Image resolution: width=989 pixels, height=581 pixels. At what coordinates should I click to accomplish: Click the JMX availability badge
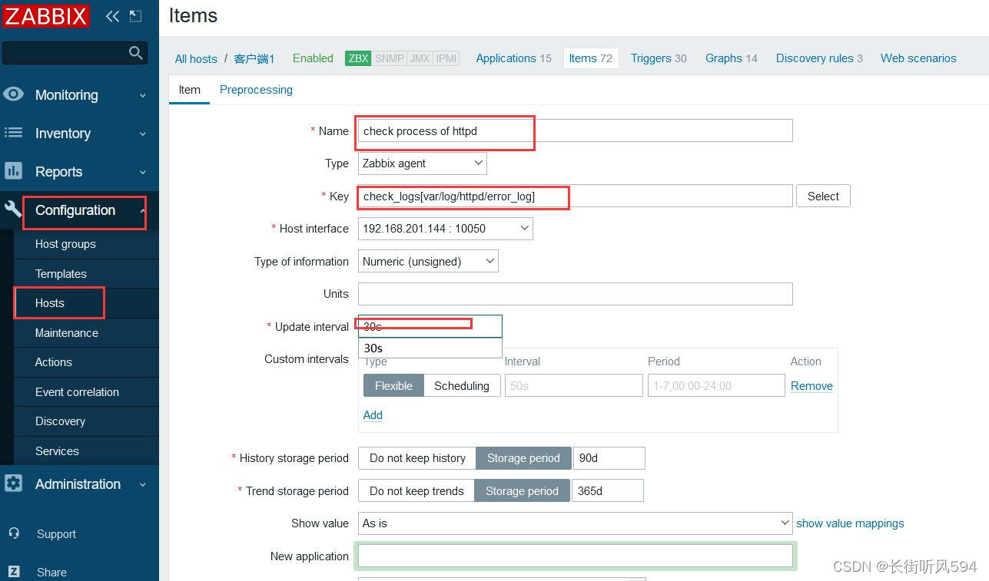click(420, 58)
